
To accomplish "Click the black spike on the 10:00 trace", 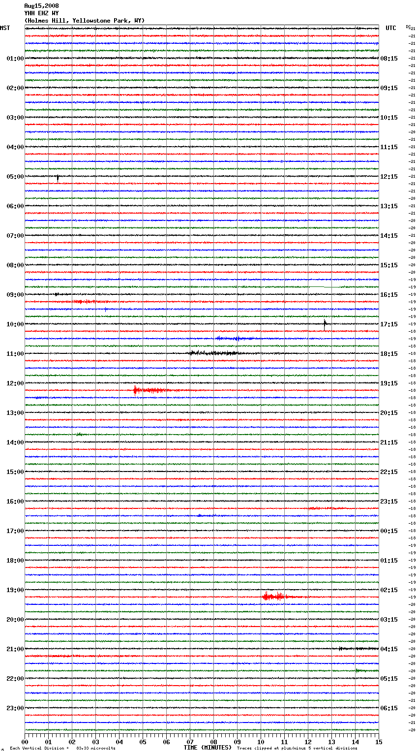I will (x=325, y=323).
